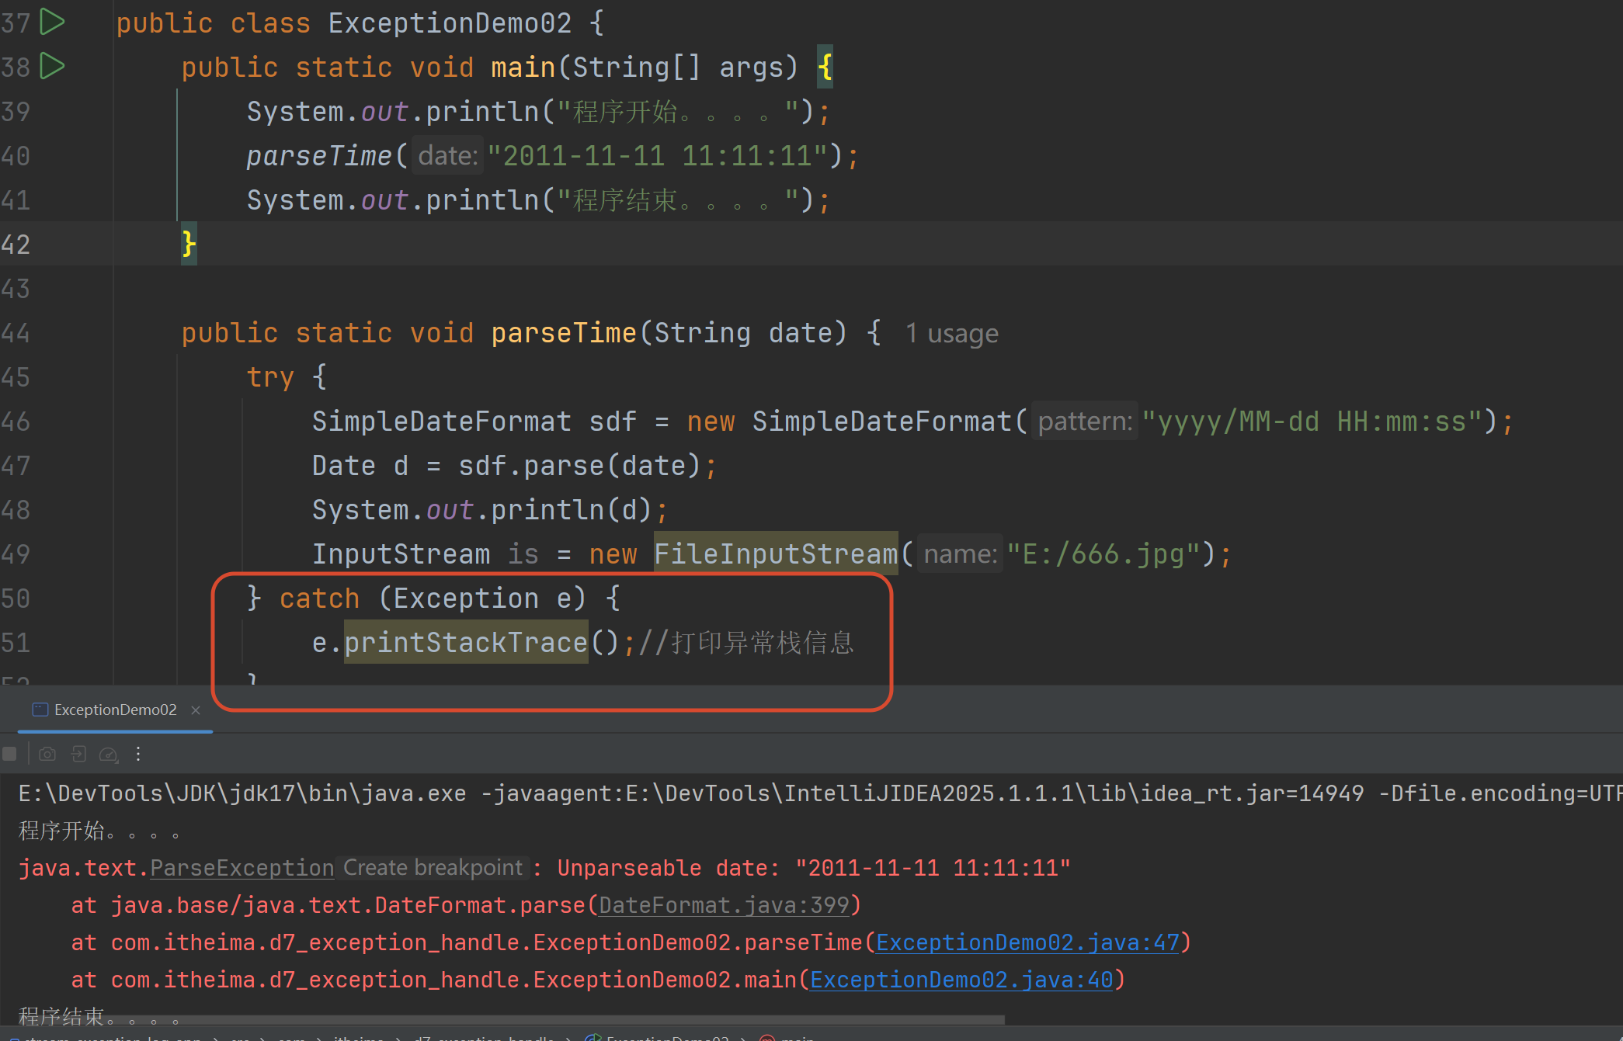The image size is (1623, 1041).
Task: Click the highlighted printStackTrace method call
Action: click(x=465, y=643)
